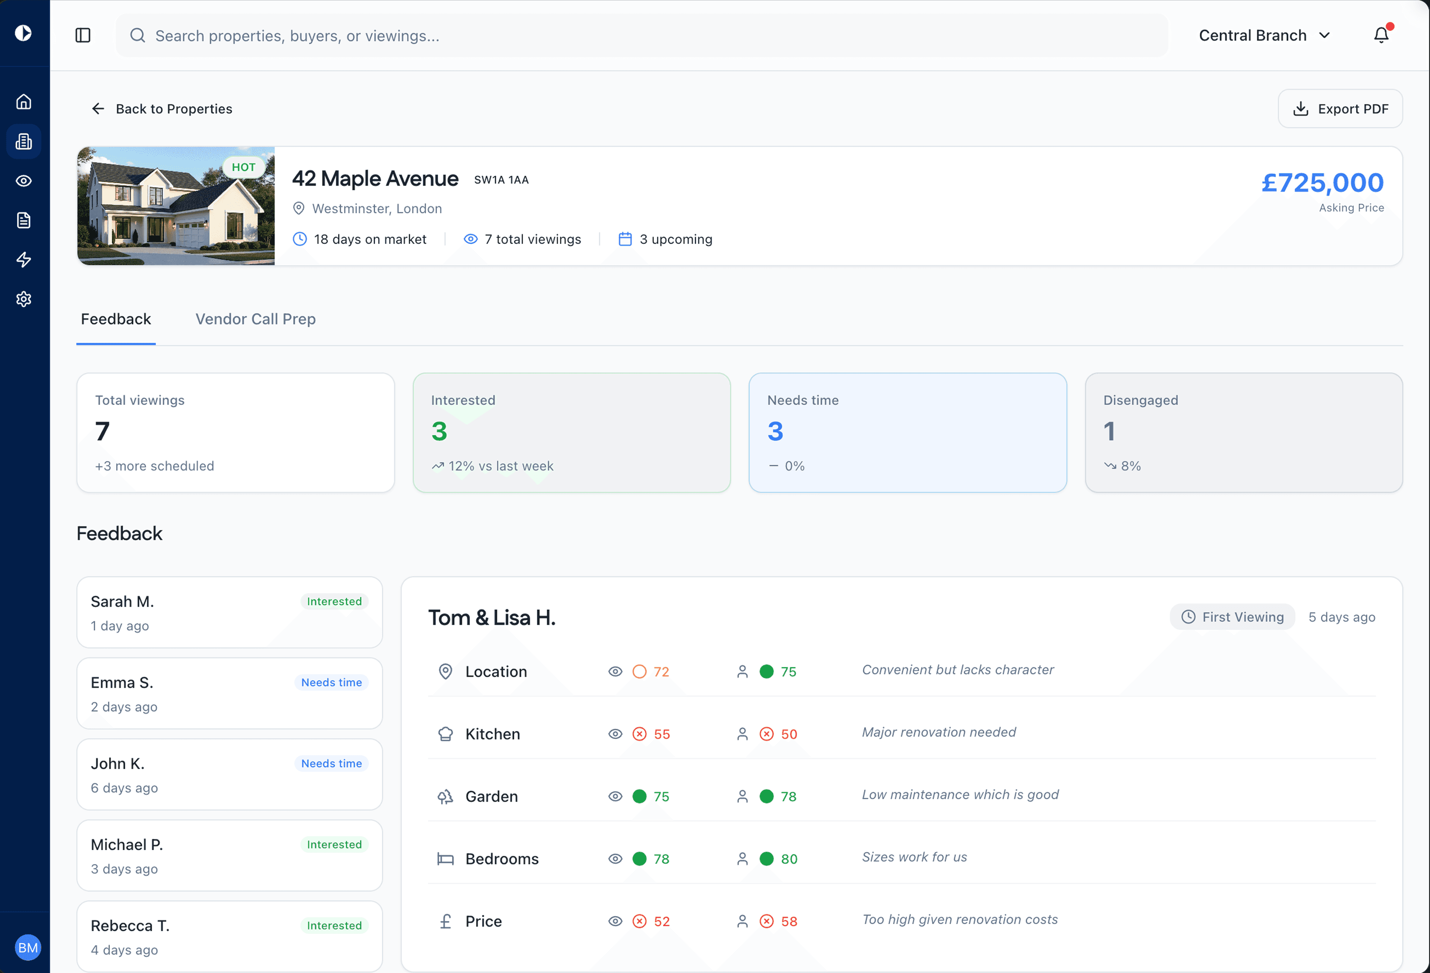Image resolution: width=1430 pixels, height=973 pixels.
Task: Click the lightning bolt automation icon
Action: tap(23, 259)
